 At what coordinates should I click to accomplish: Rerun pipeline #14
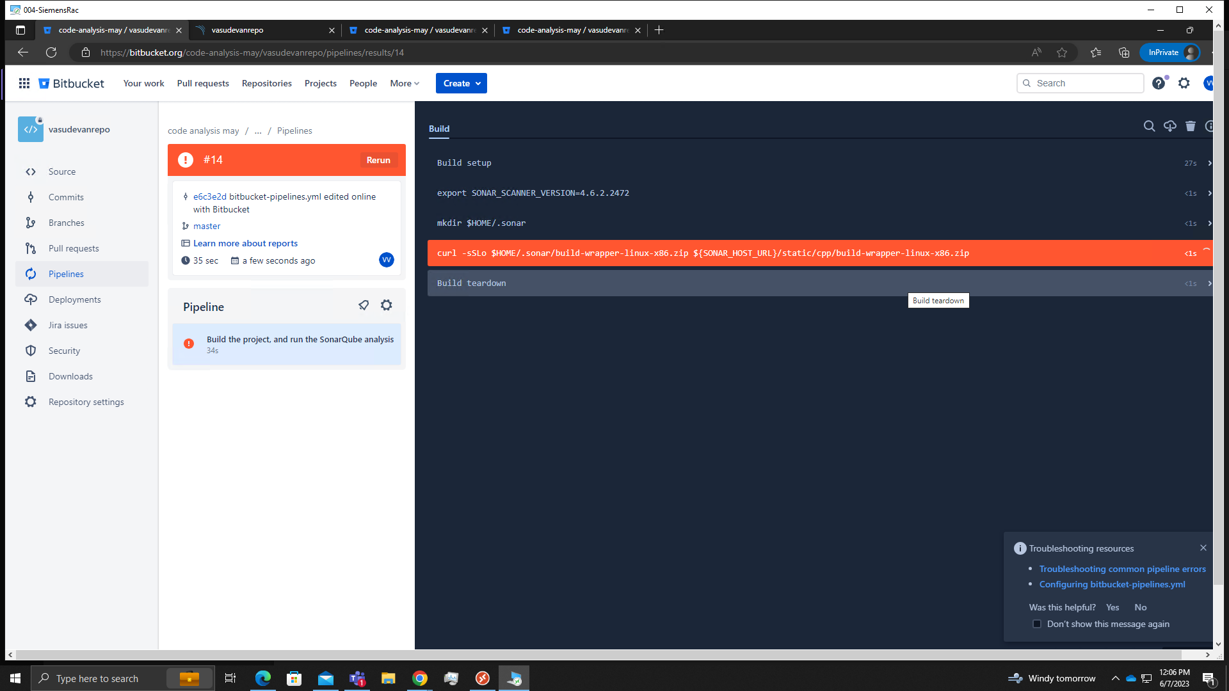click(378, 160)
